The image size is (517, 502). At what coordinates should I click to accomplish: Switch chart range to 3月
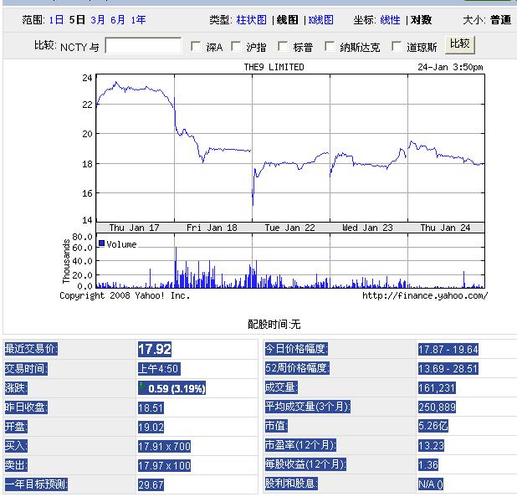(98, 20)
